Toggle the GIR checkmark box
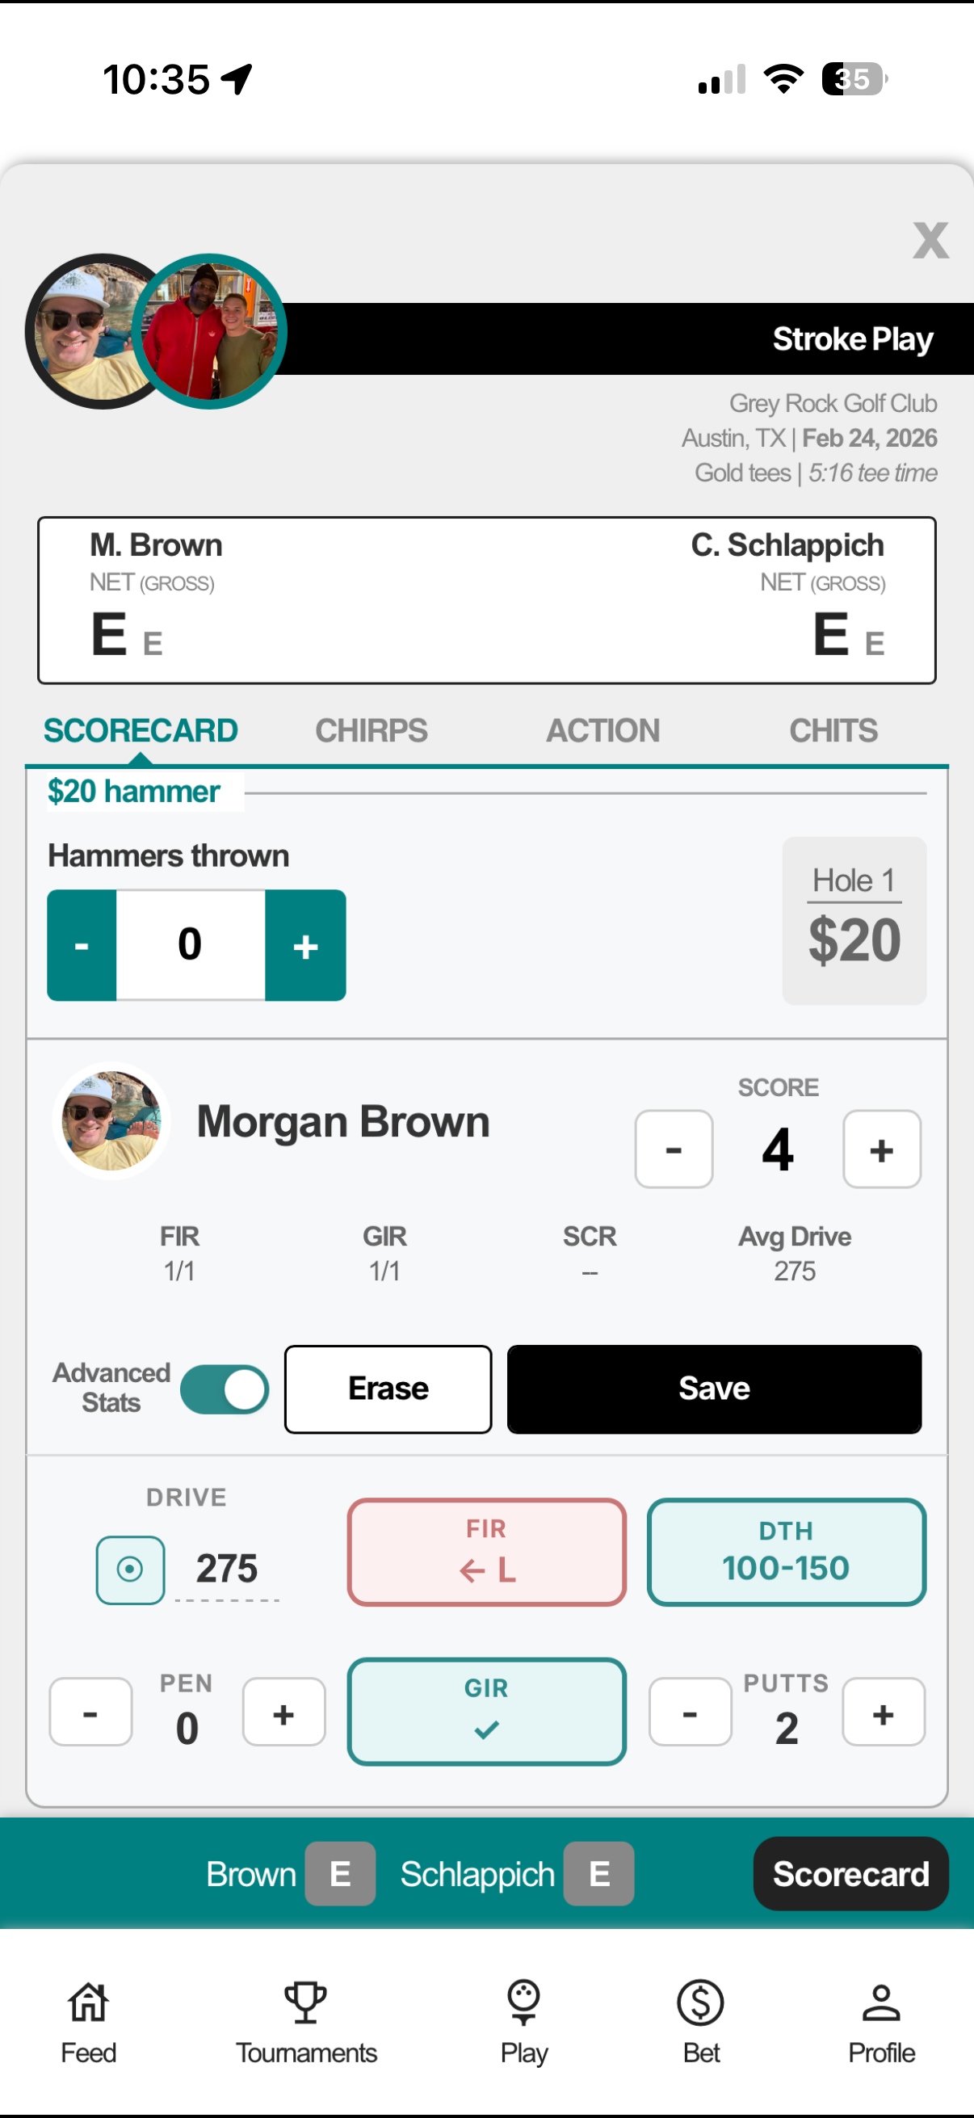 [x=486, y=1712]
